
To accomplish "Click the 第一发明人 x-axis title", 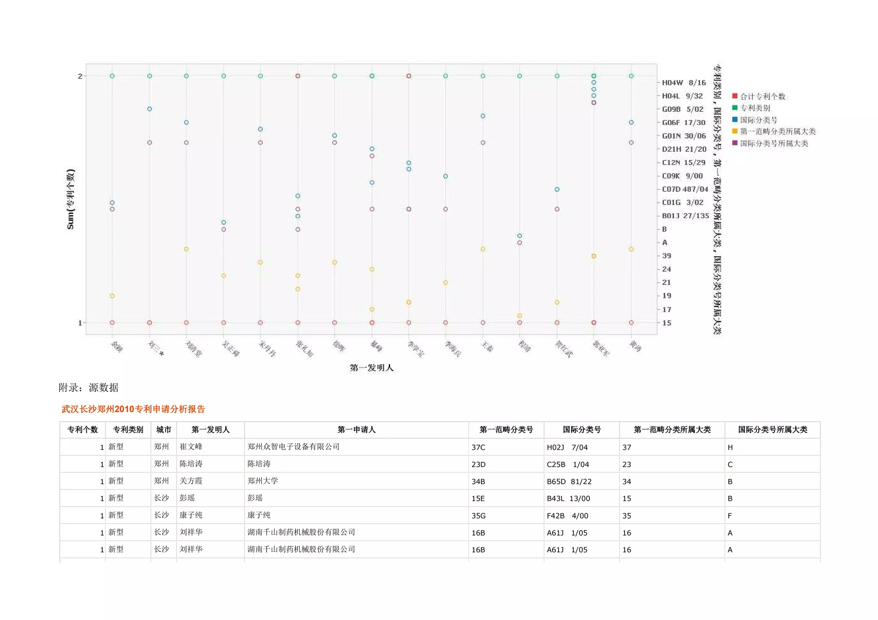I will [371, 368].
